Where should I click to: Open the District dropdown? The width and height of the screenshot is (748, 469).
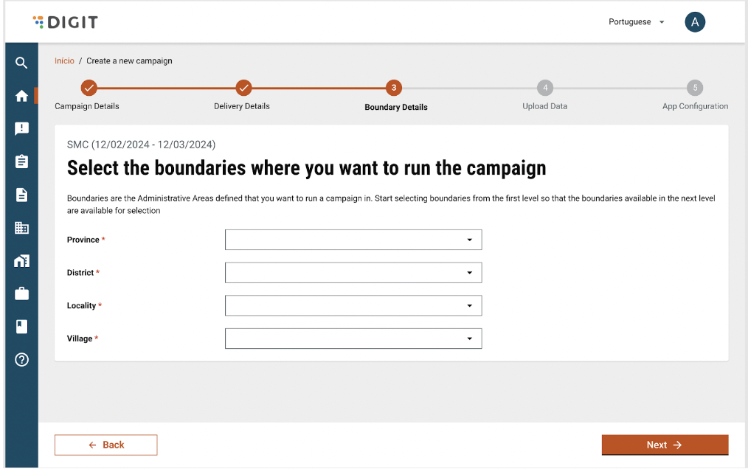tap(353, 273)
